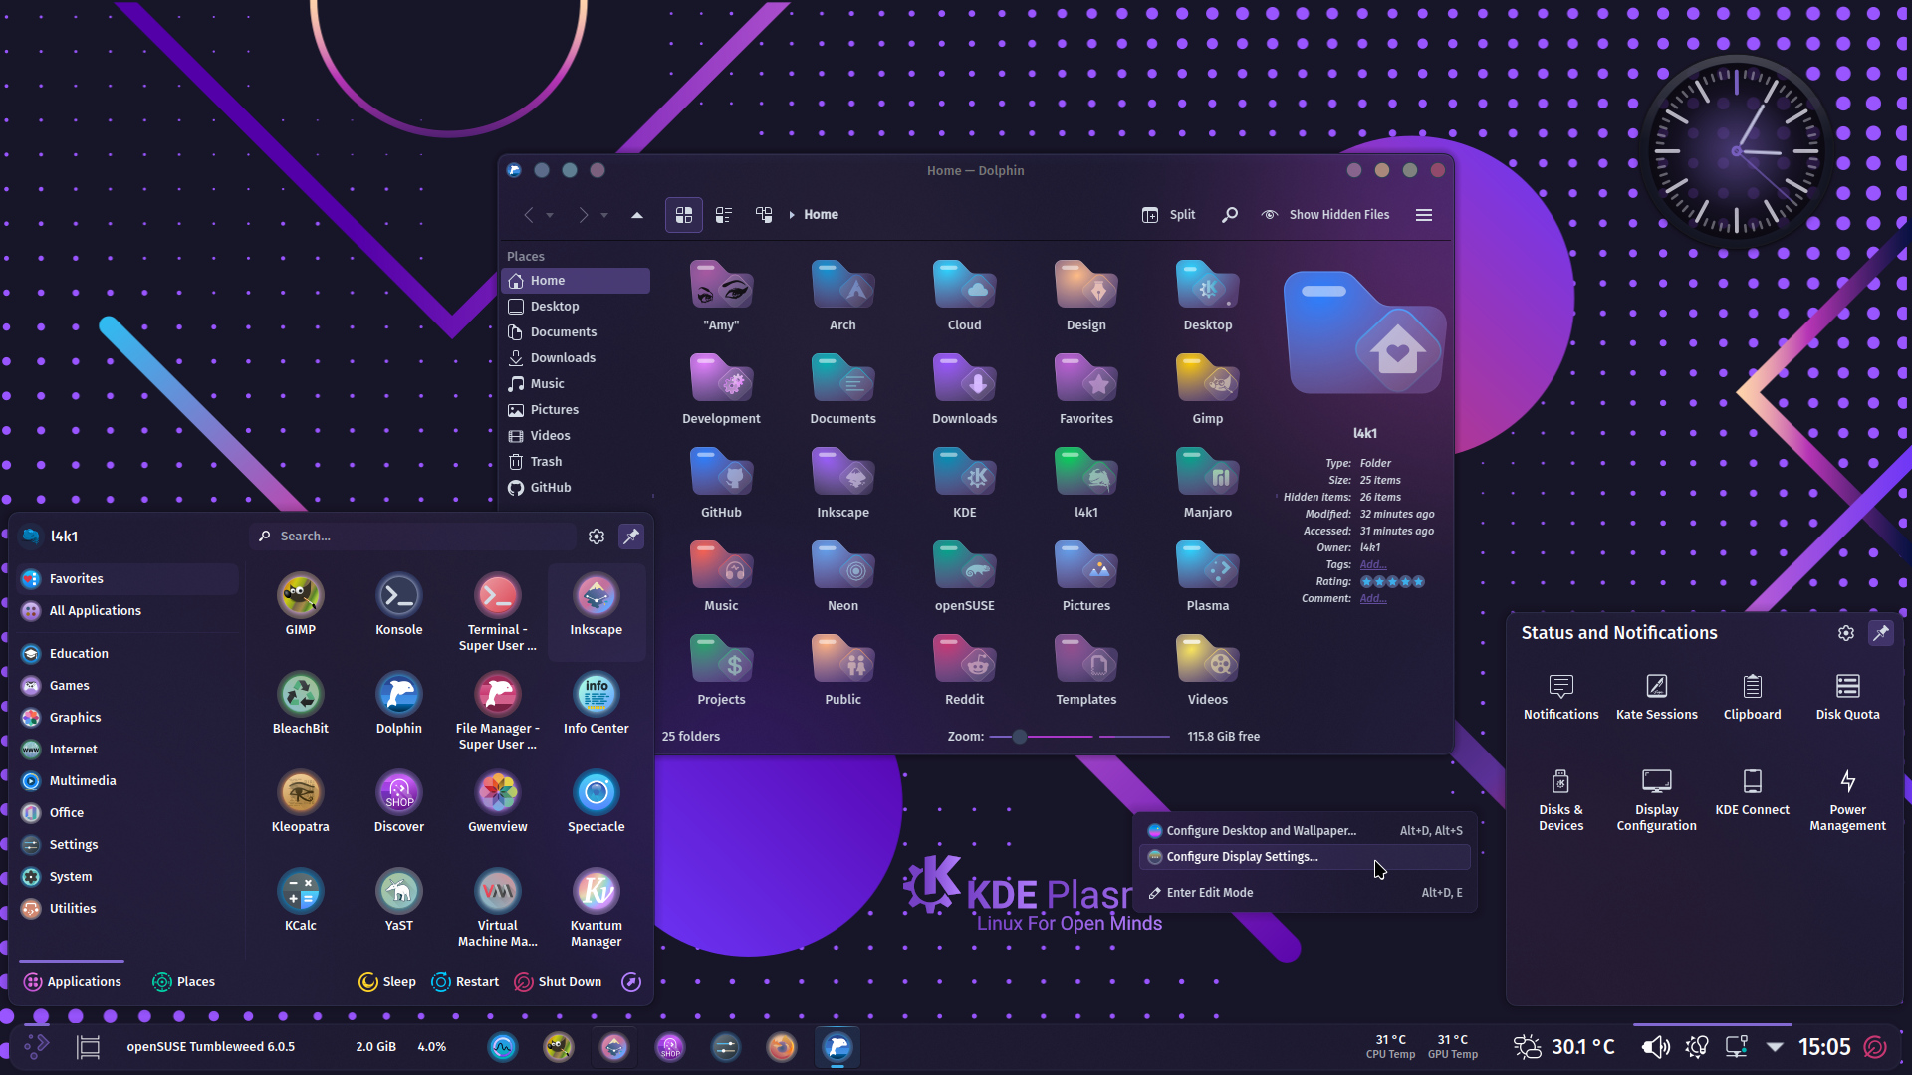Image resolution: width=1912 pixels, height=1075 pixels.
Task: Collapse the system tray expander arrow
Action: click(1775, 1047)
